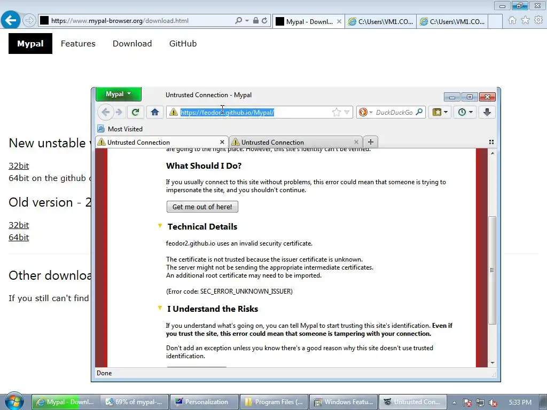Reload the page in Mypal
The height and width of the screenshot is (410, 547).
click(135, 112)
